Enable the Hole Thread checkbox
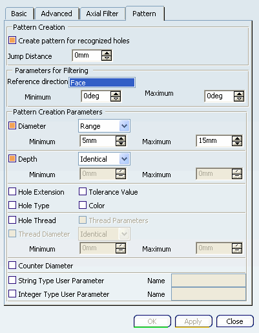This screenshot has height=333, width=259. tap(12, 220)
